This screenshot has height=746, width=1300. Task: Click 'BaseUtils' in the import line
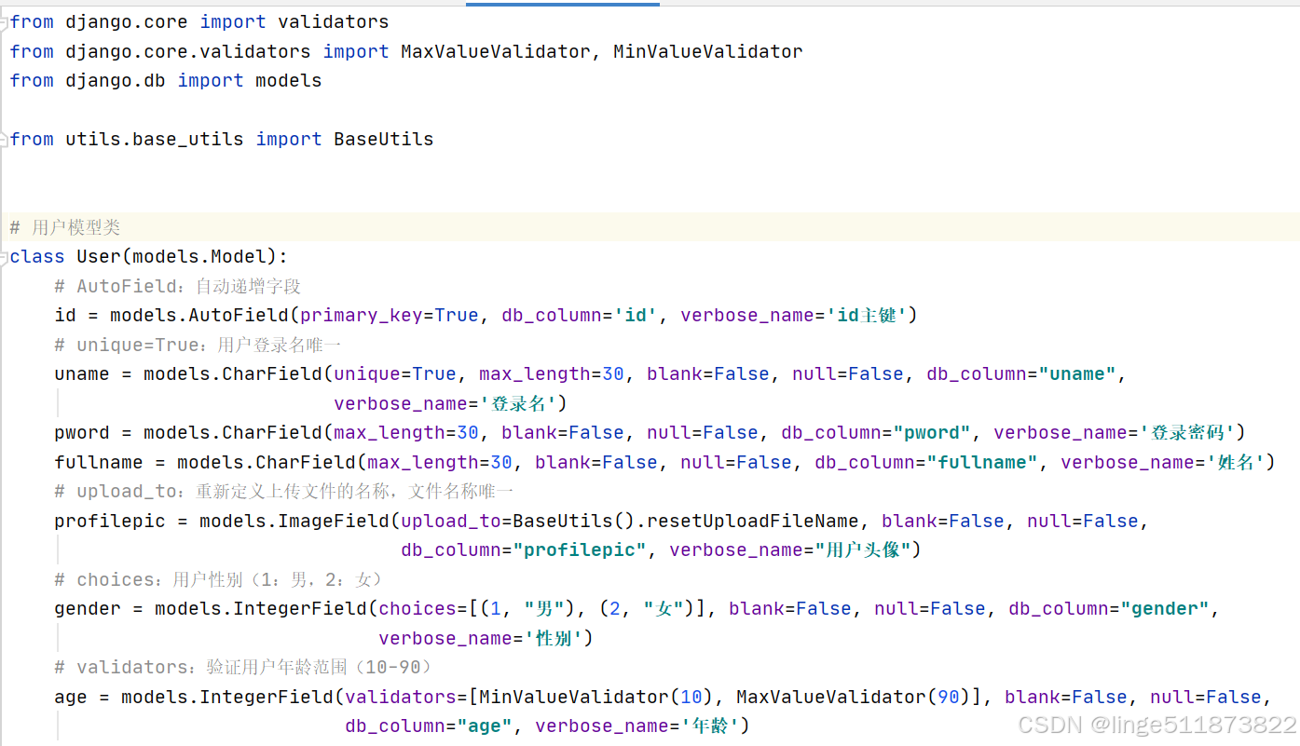[384, 139]
